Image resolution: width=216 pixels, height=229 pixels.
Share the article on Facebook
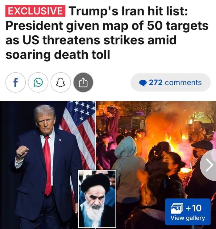[x=15, y=82]
